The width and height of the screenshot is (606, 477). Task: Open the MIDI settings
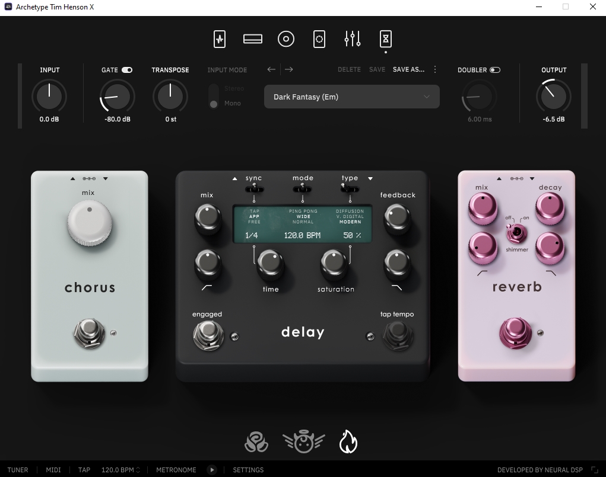click(x=53, y=470)
